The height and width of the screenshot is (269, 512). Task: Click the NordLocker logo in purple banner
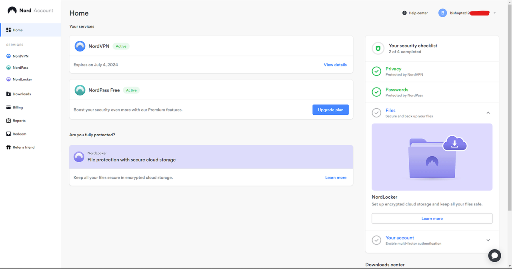pos(79,157)
